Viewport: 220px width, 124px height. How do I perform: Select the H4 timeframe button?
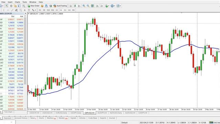[x=61, y=10]
